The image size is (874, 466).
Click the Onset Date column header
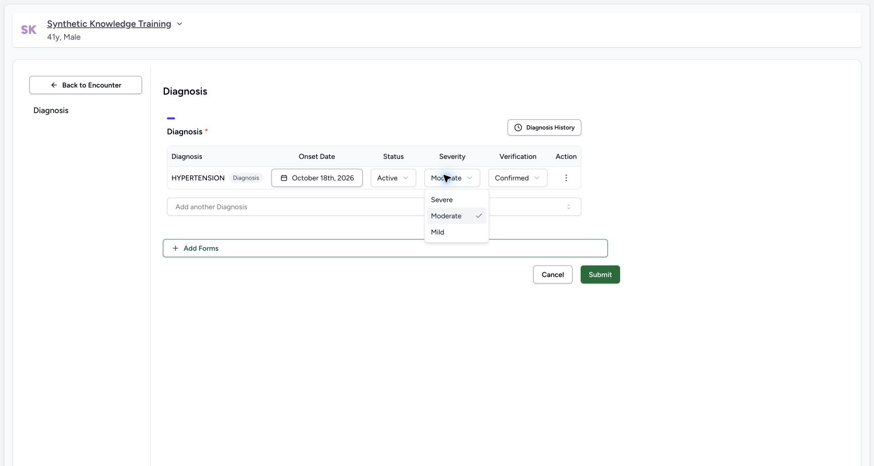(x=317, y=157)
